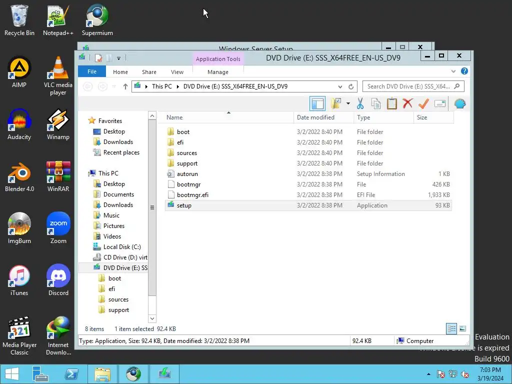Open Recent places in navigation pane
Viewport: 512px width, 384px height.
tap(121, 152)
